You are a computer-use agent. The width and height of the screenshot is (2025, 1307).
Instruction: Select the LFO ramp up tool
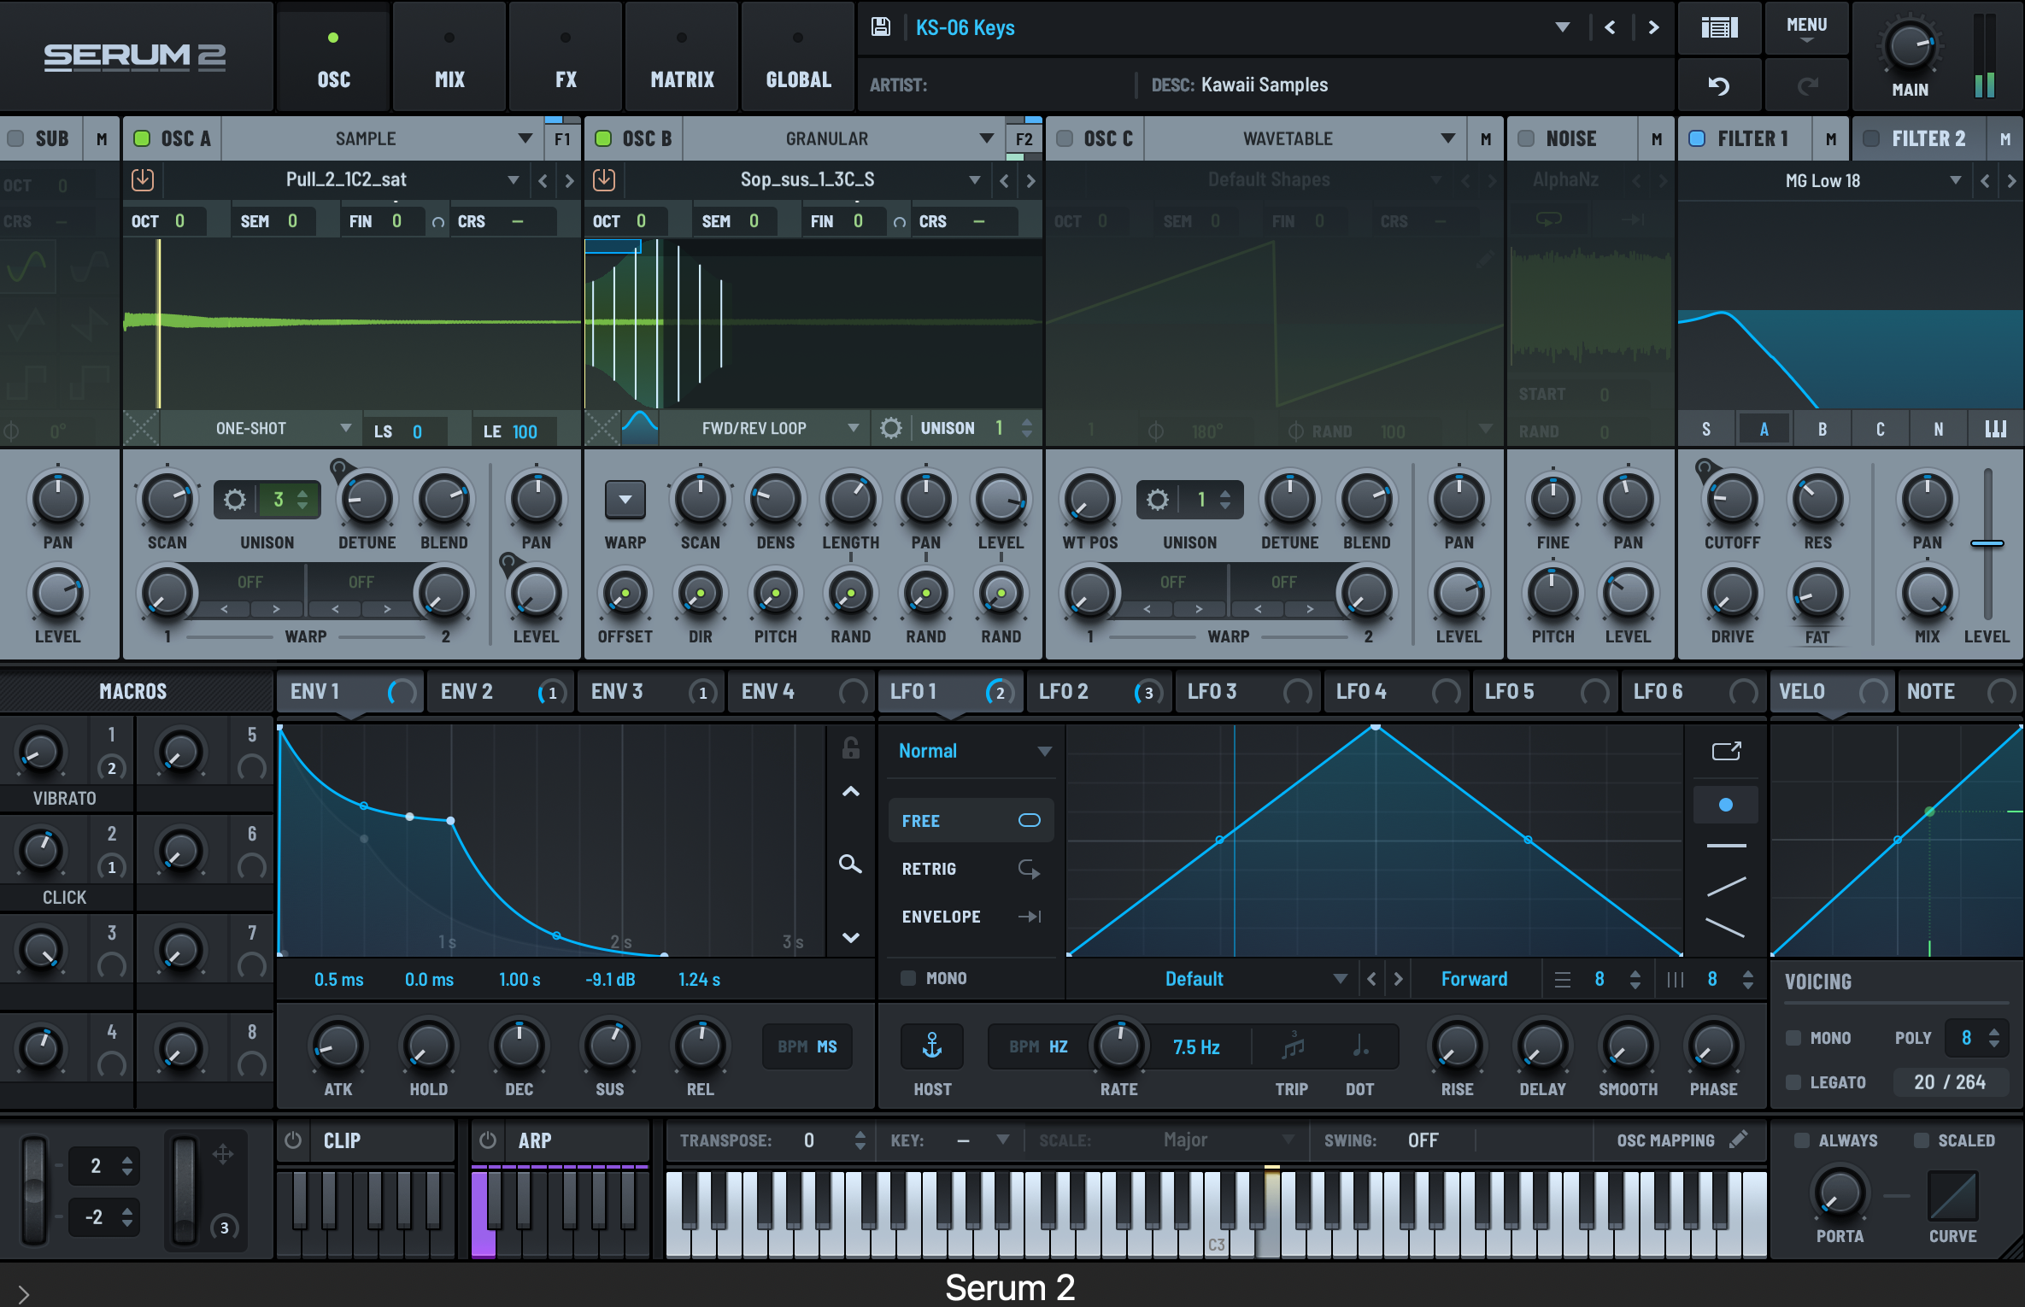1726,887
